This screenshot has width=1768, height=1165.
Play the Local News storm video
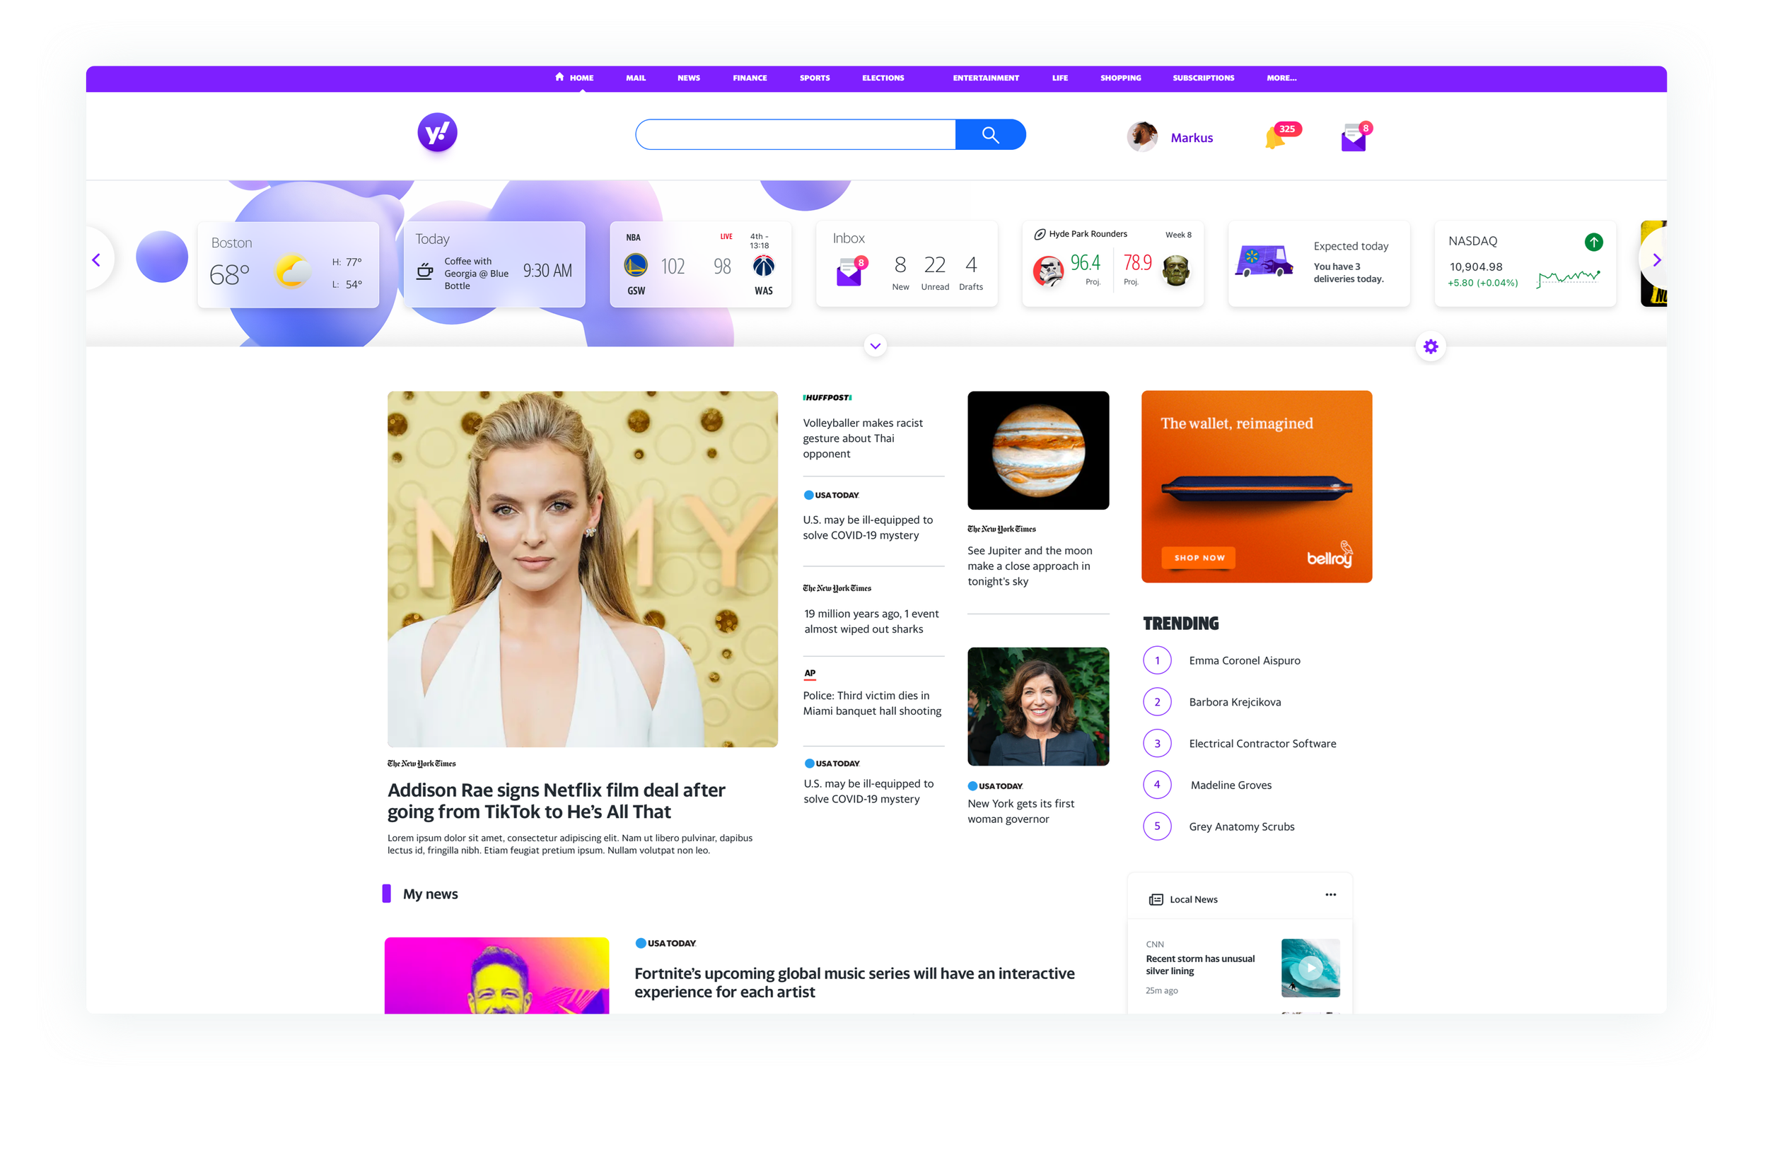(1310, 967)
